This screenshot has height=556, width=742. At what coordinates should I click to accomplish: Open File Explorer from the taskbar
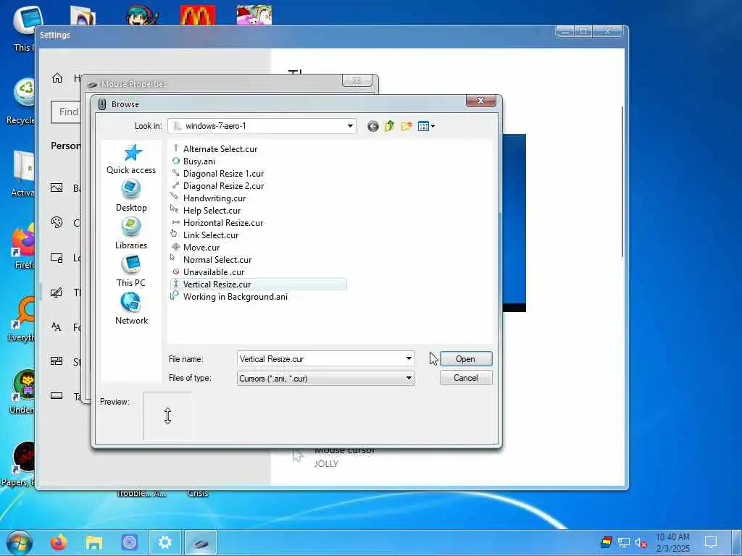click(x=94, y=542)
